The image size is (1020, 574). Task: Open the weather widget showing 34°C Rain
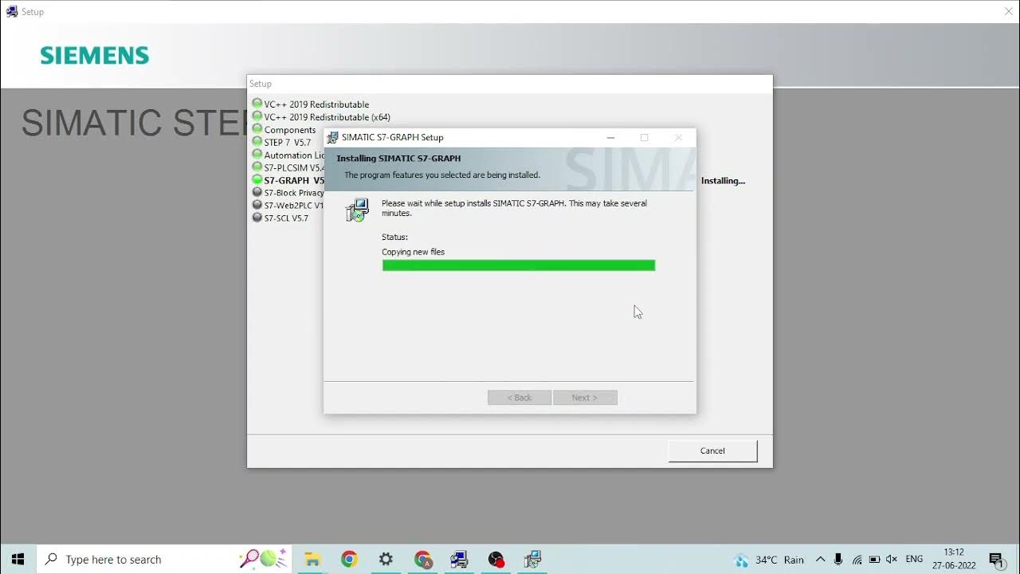pyautogui.click(x=769, y=560)
